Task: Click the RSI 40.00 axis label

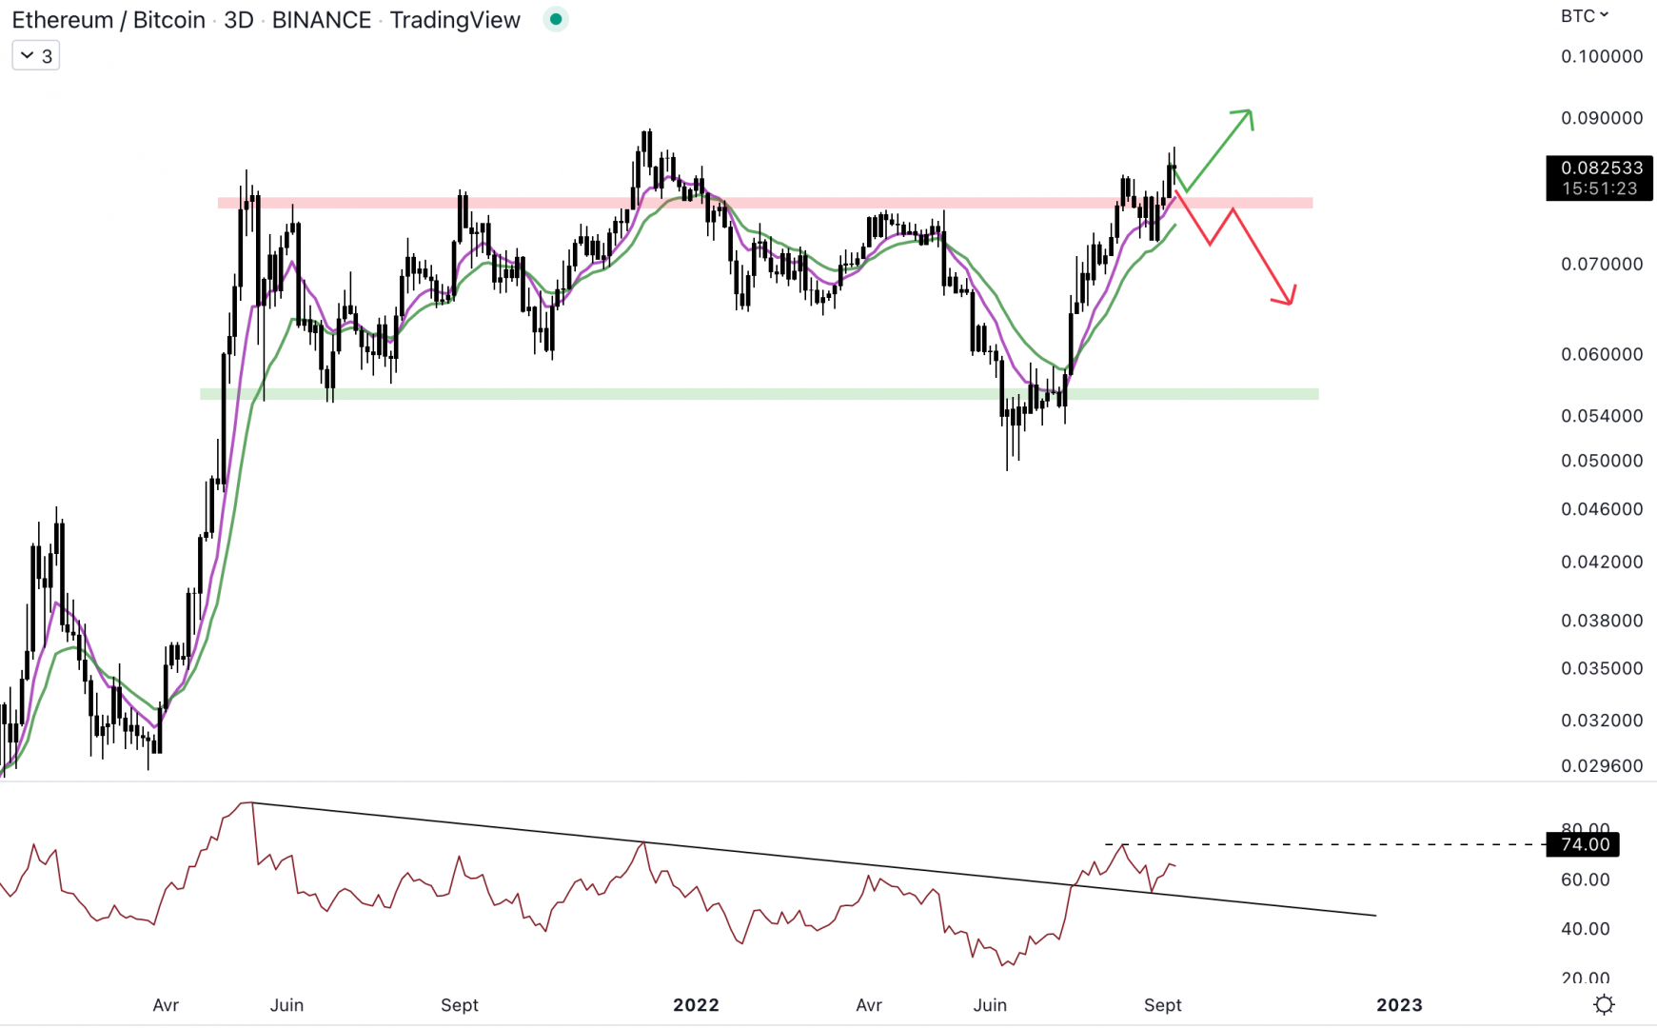Action: click(1586, 929)
